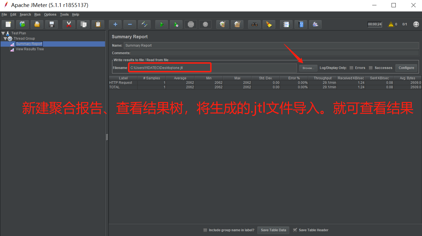The width and height of the screenshot is (422, 236).
Task: Open the Search menu
Action: point(25,15)
